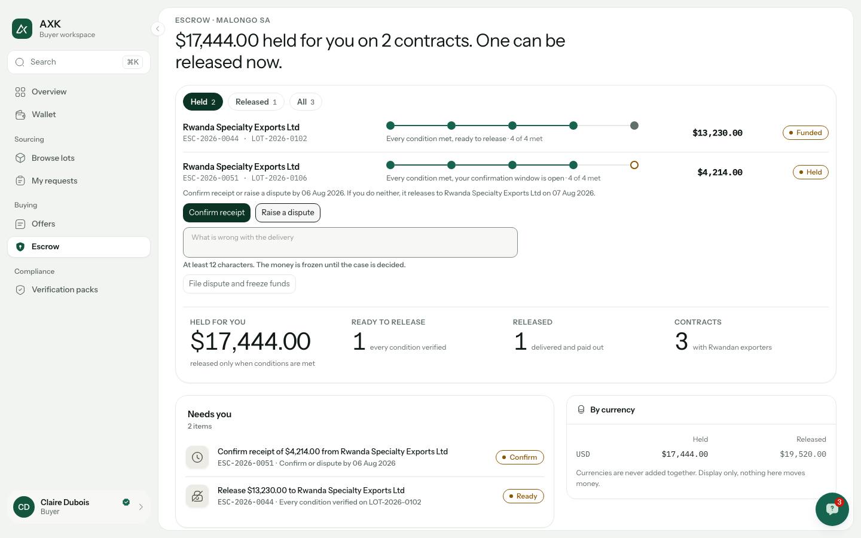Screen dimensions: 861x538
Task: Click the Contracts count 3
Action: 681,342
